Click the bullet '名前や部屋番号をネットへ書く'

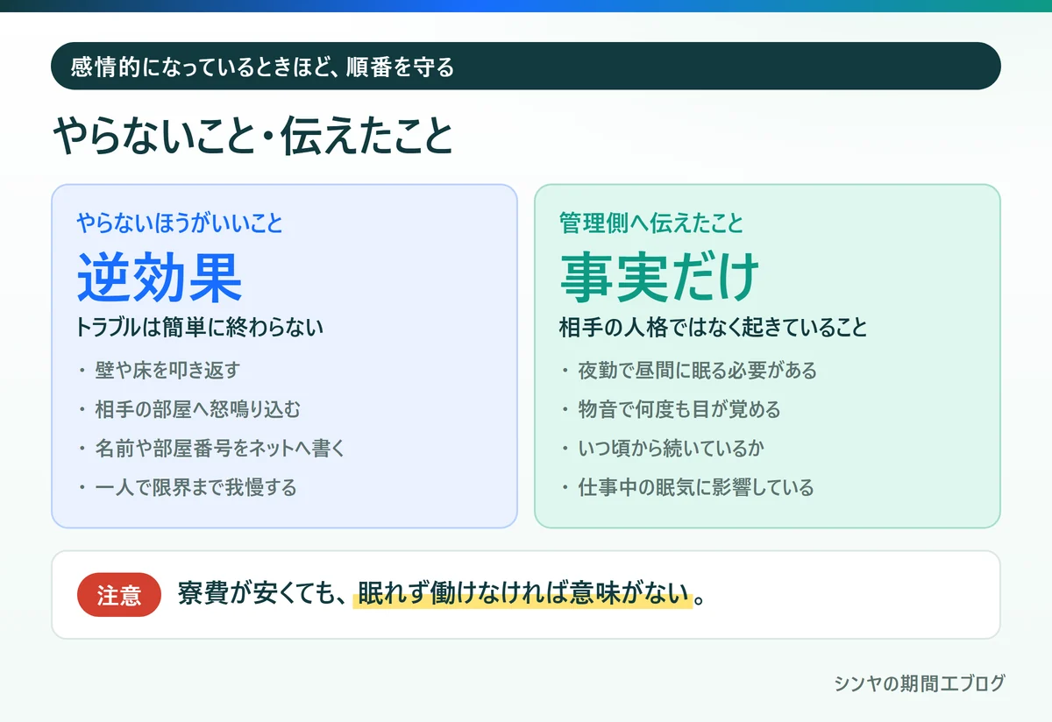[221, 449]
